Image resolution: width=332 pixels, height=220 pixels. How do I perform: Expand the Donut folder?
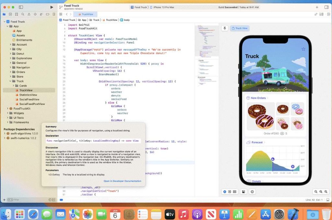10,53
